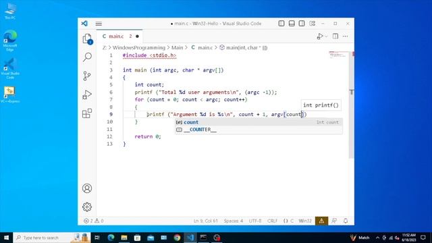Open the terminal app on taskbar
The width and height of the screenshot is (432, 243).
(203, 238)
